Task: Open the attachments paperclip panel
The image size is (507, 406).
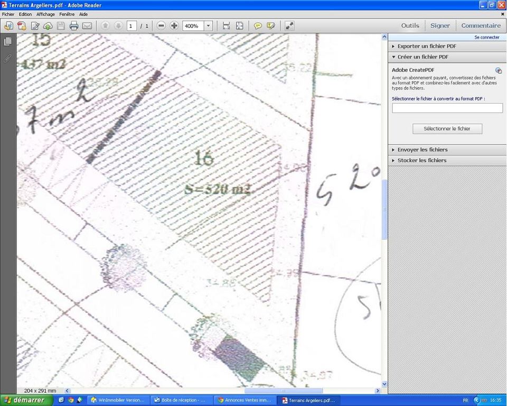Action: pyautogui.click(x=7, y=58)
